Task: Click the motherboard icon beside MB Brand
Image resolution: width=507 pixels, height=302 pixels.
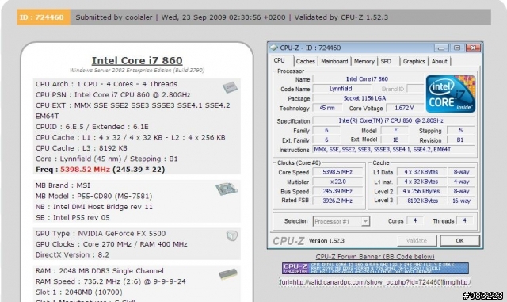Action: click(x=227, y=189)
